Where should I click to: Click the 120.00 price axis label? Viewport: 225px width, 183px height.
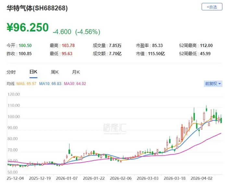pyautogui.click(x=14, y=95)
